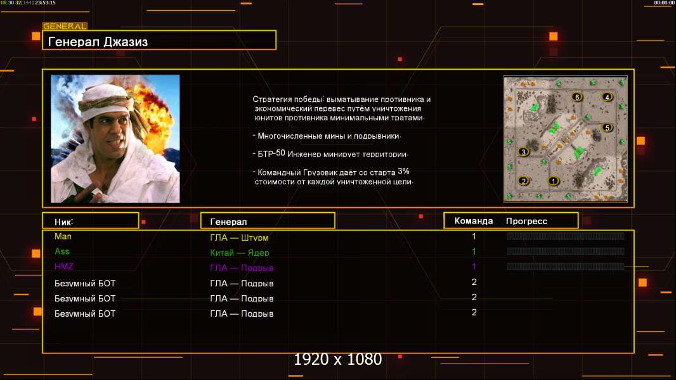
Task: Click team number 1 in Ass's row
Action: coord(474,251)
